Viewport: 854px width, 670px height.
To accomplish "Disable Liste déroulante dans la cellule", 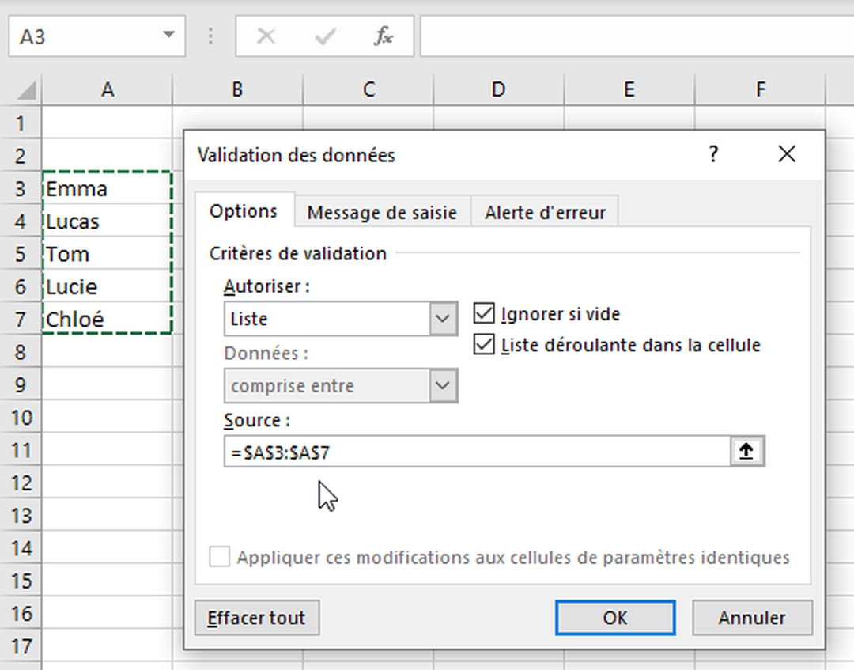I will tap(483, 344).
